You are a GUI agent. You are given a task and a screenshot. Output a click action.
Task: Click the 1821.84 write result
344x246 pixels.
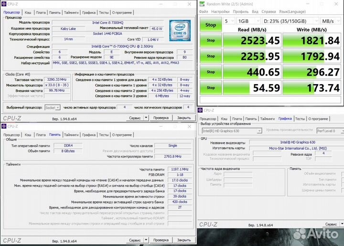pyautogui.click(x=312, y=40)
